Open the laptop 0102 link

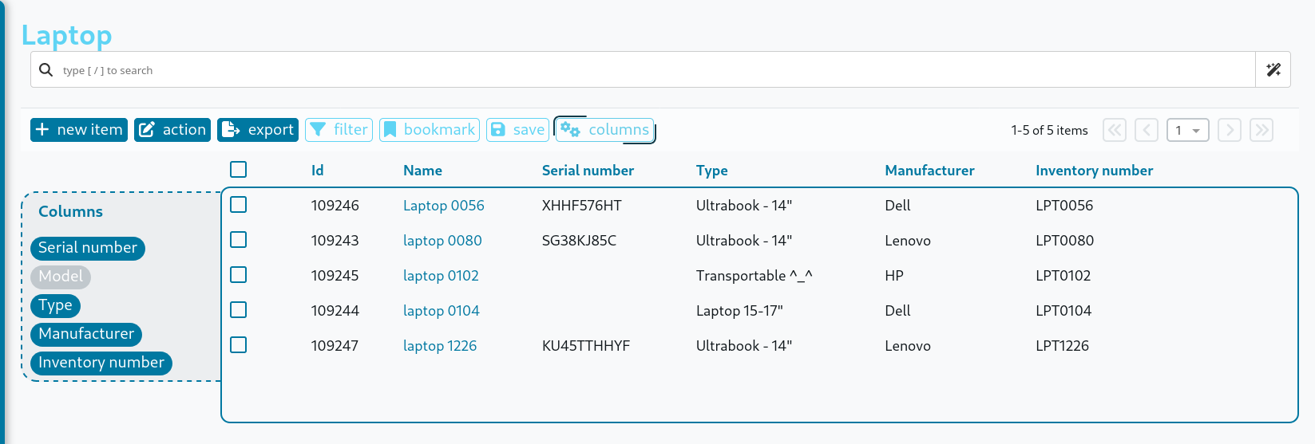pos(441,276)
